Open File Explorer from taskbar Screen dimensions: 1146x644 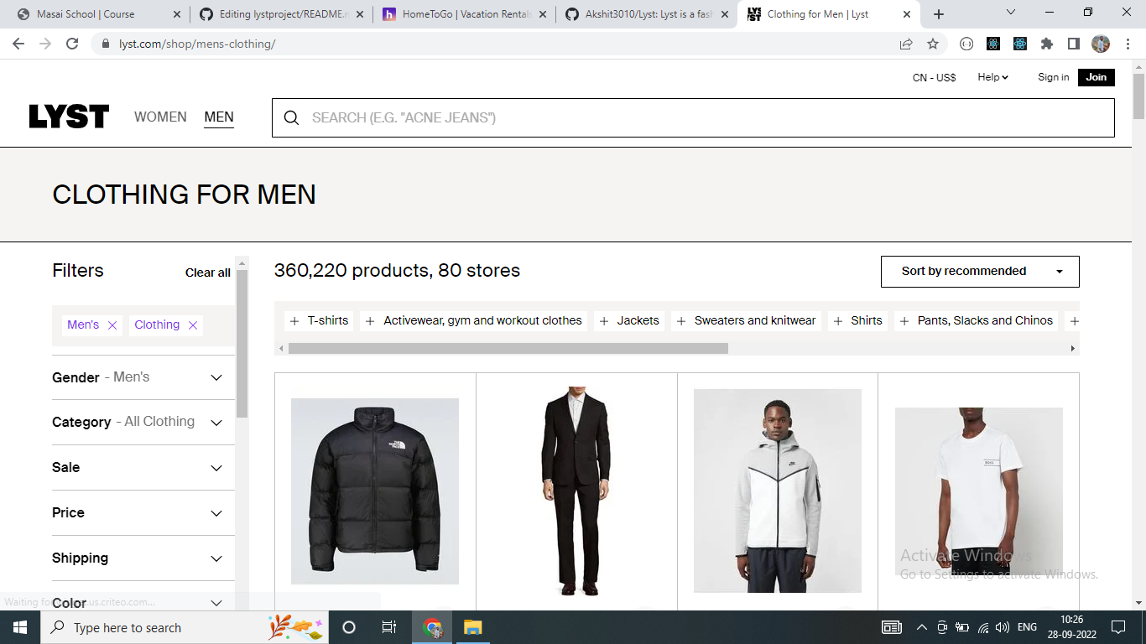(473, 627)
